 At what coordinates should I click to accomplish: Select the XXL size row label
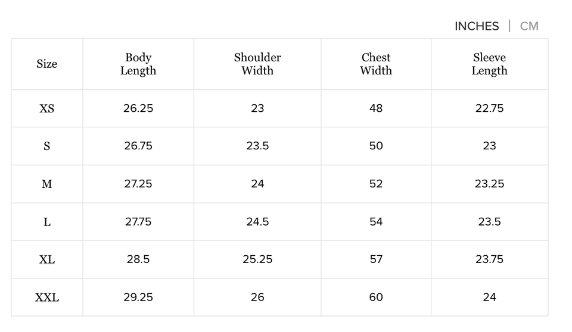pyautogui.click(x=47, y=297)
